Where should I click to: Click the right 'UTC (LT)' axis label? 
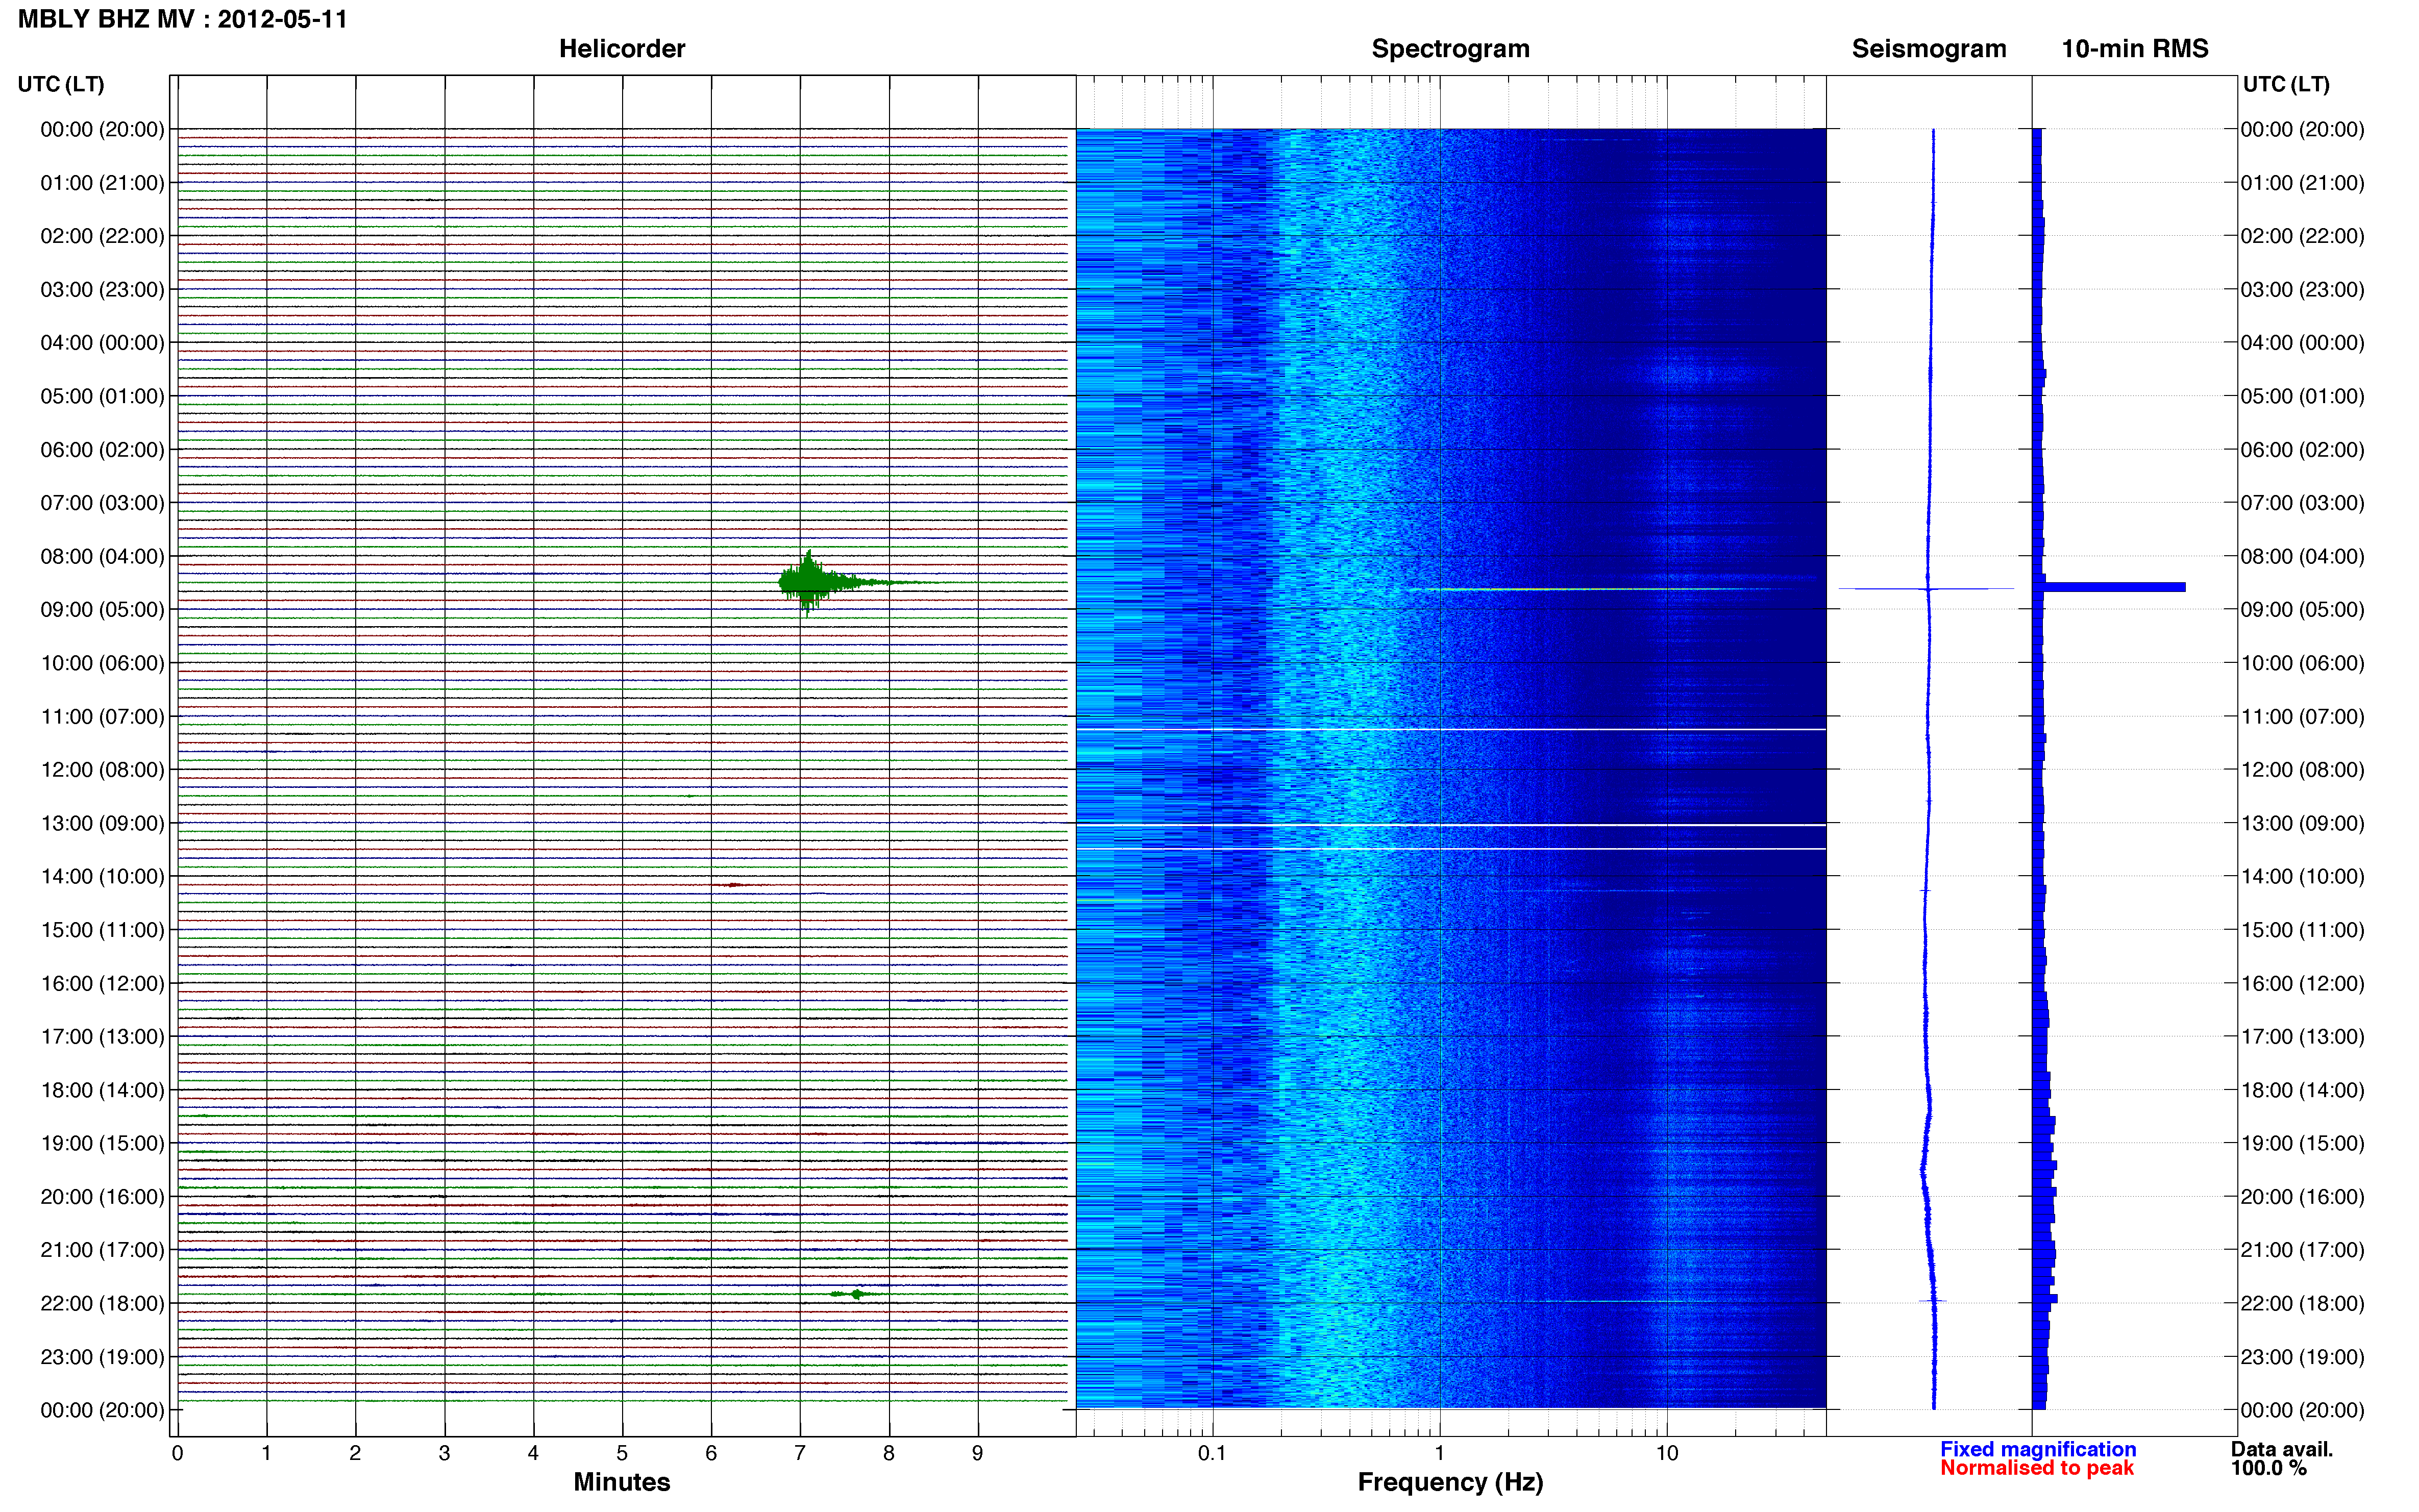click(2286, 84)
